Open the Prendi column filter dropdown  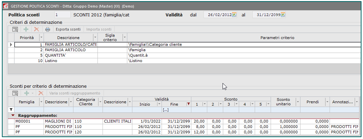(327, 102)
